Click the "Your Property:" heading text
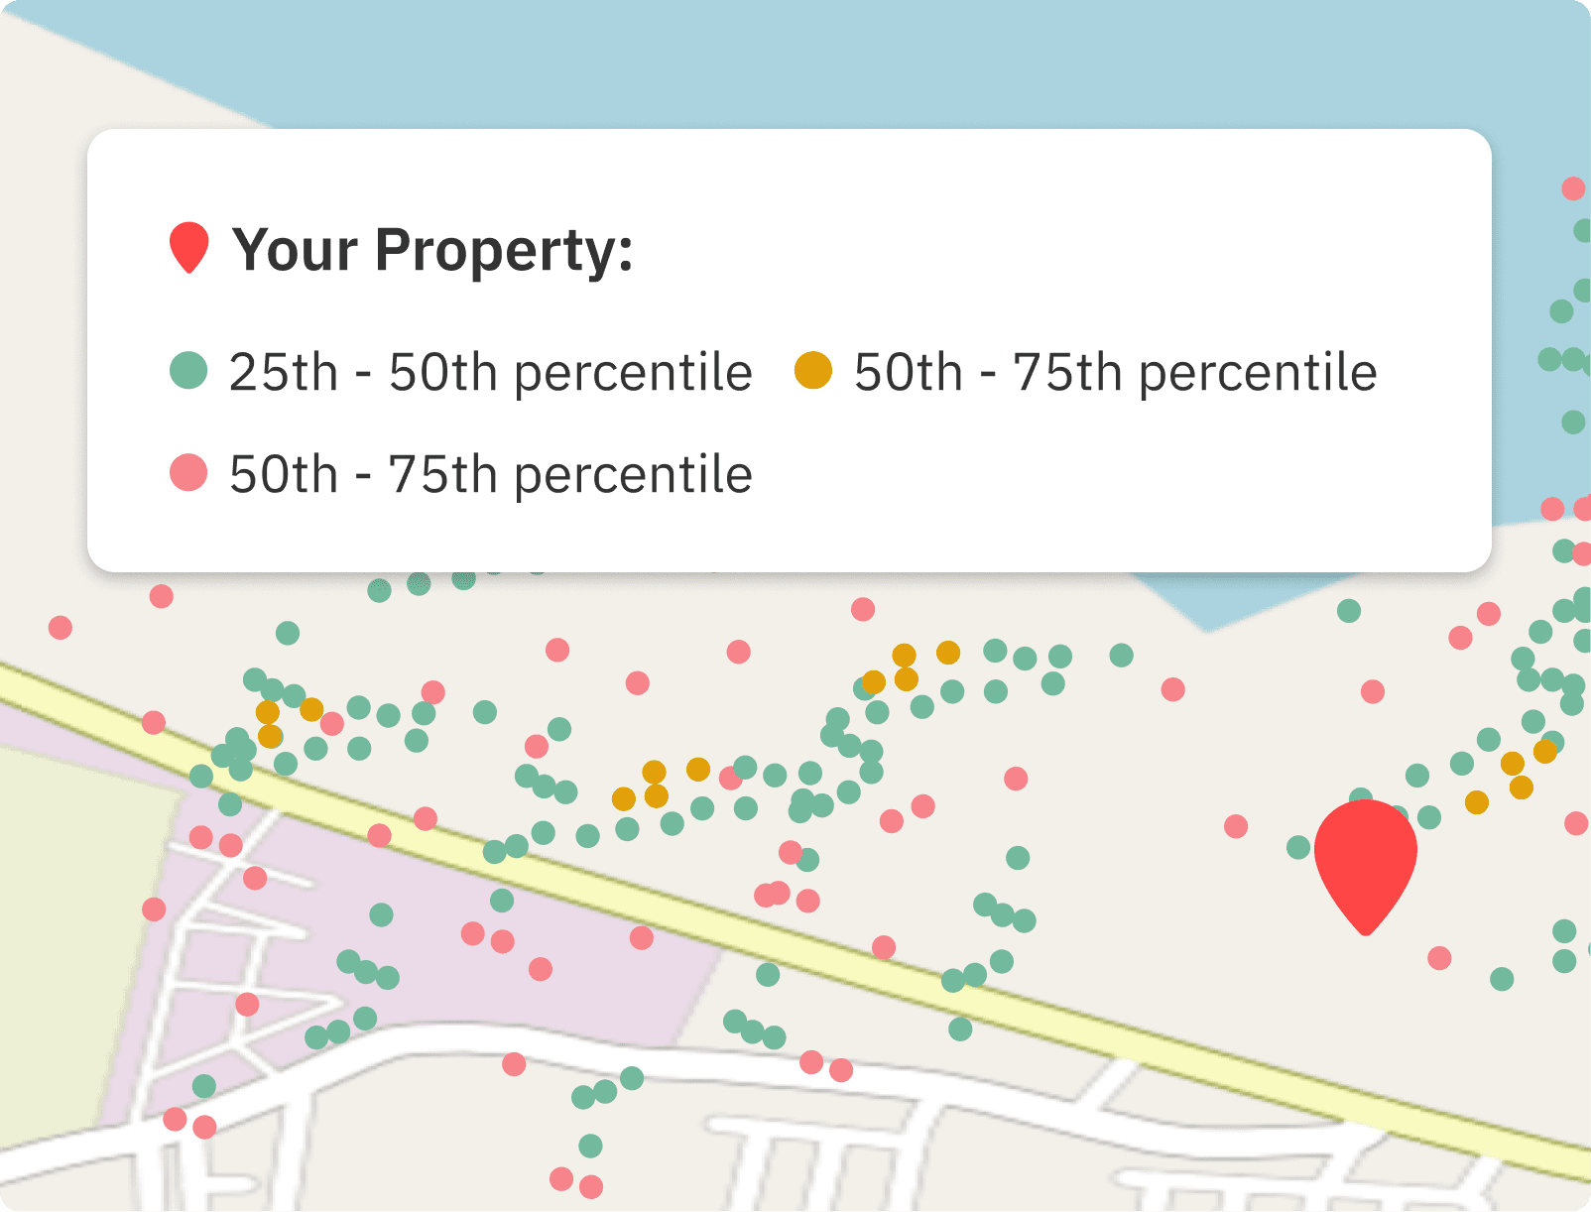Screen dimensions: 1591x1212 [x=432, y=250]
